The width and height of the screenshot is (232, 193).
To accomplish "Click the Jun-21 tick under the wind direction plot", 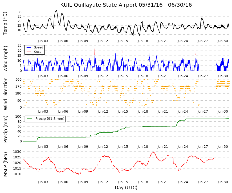I will click(163, 112).
